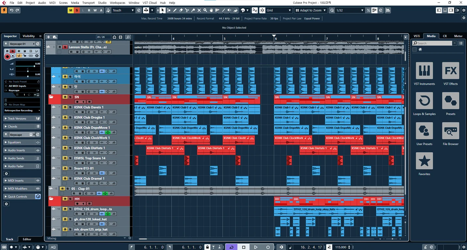Open the Grid snap type dropdown
Viewport: 467px width, 250px height.
[279, 10]
